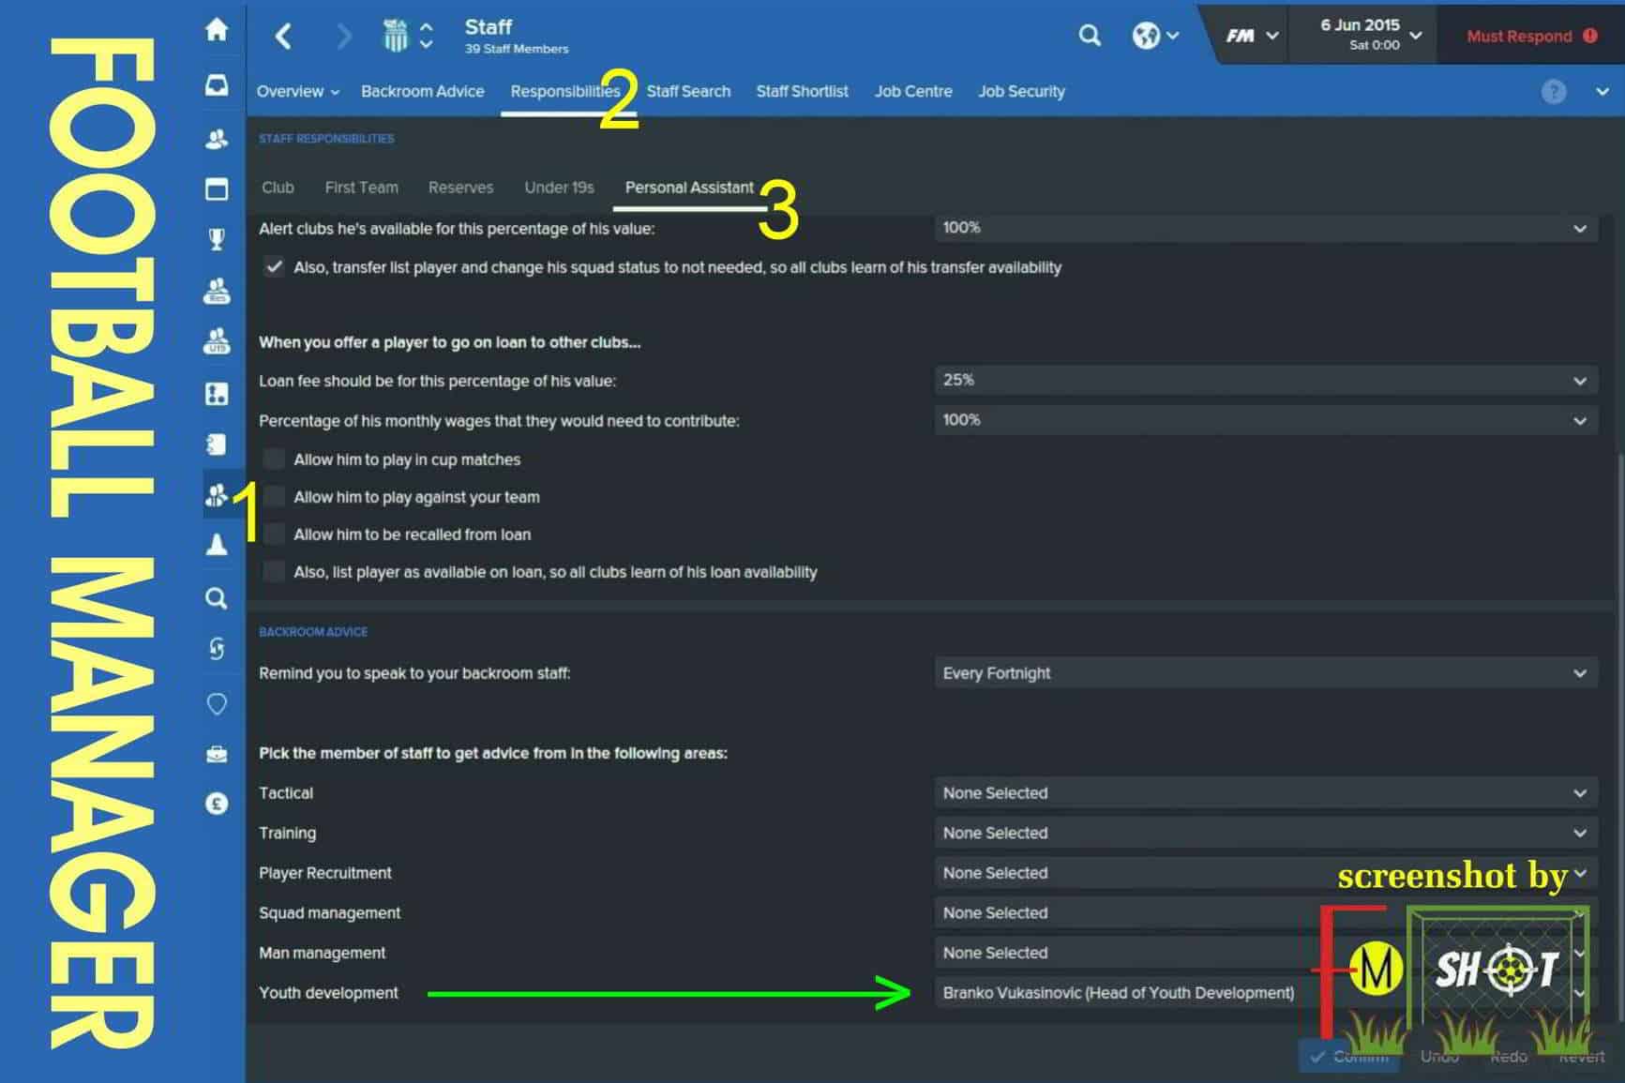Switch to the Backroom Advice tab
Viewport: 1625px width, 1083px height.
pos(422,92)
